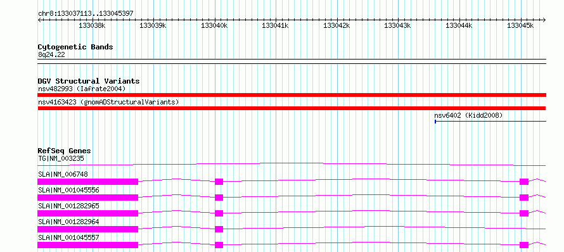Click the 133041k ruler tick mark
Viewport: 564px width, 252px height.
(276, 20)
